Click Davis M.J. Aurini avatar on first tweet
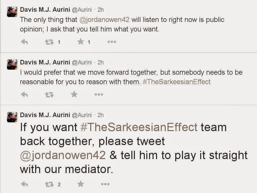Screen dimensions: 257x193 [12, 12]
